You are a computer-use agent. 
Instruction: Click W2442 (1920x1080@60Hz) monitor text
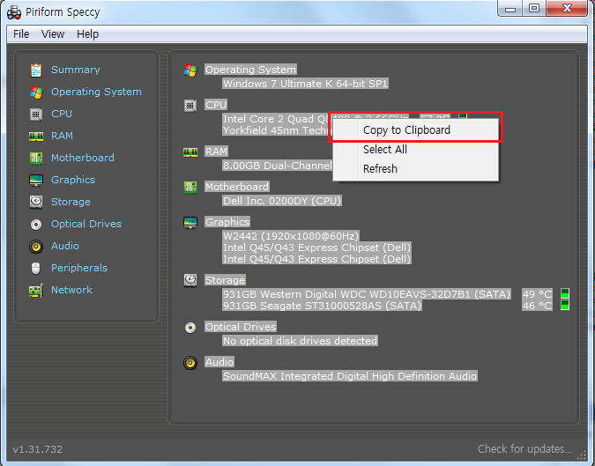click(x=291, y=236)
